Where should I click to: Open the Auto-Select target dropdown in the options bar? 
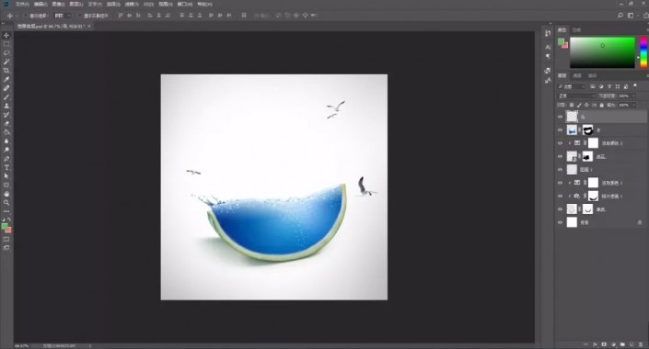[x=62, y=16]
